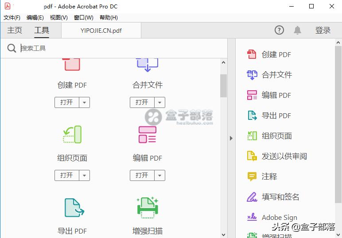Click 编辑 PDF label in tools grid
This screenshot has height=238, width=342.
pyautogui.click(x=148, y=158)
